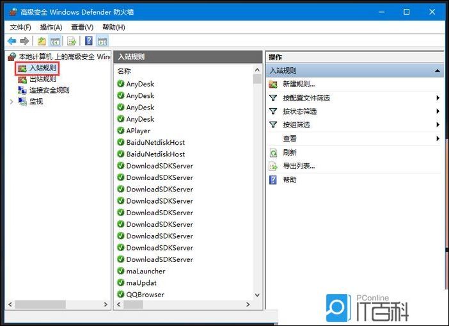Click green check icon of QQBrowser rule
This screenshot has width=449, height=326.
click(x=121, y=294)
